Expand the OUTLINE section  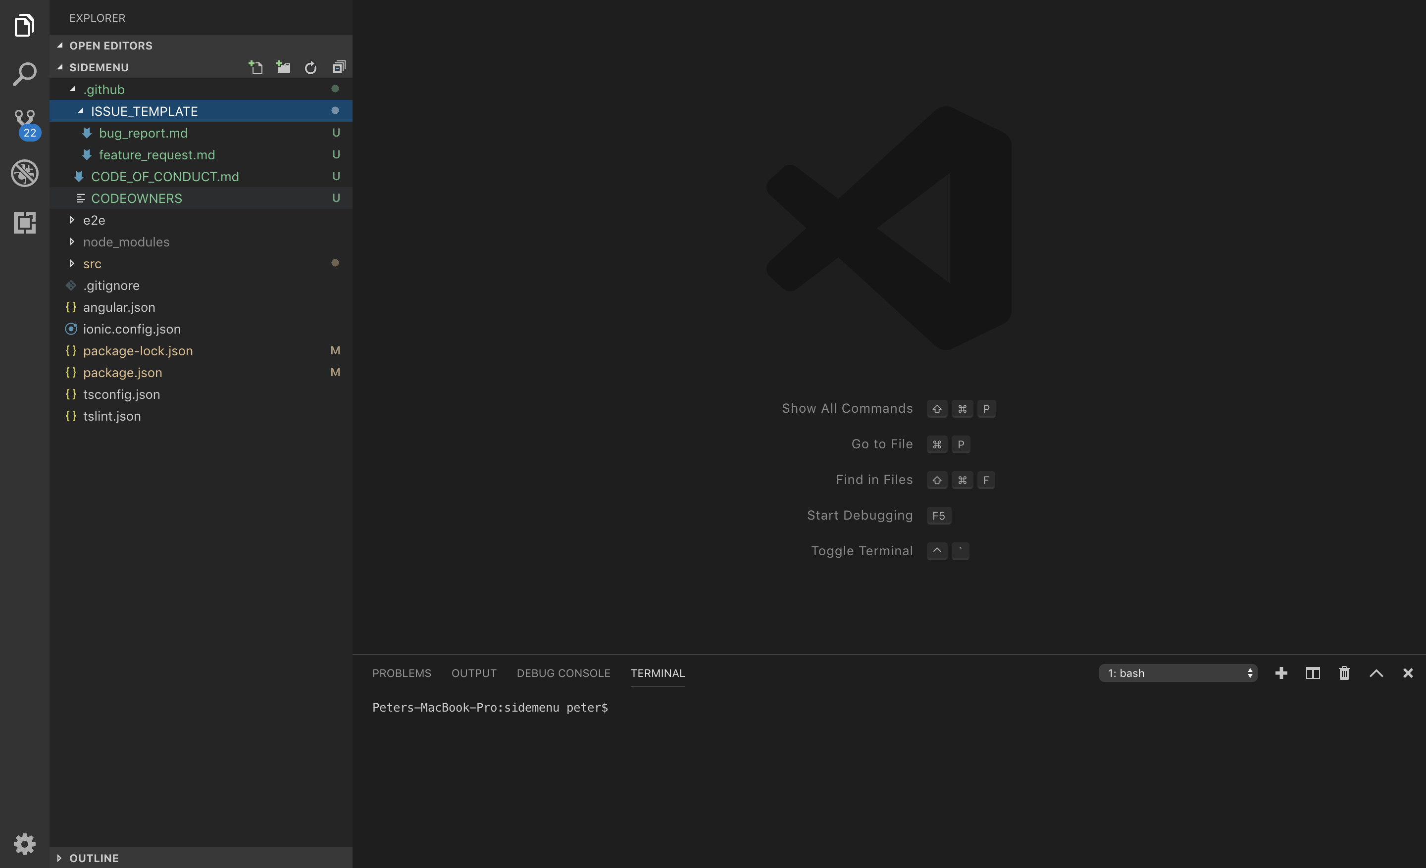coord(94,858)
